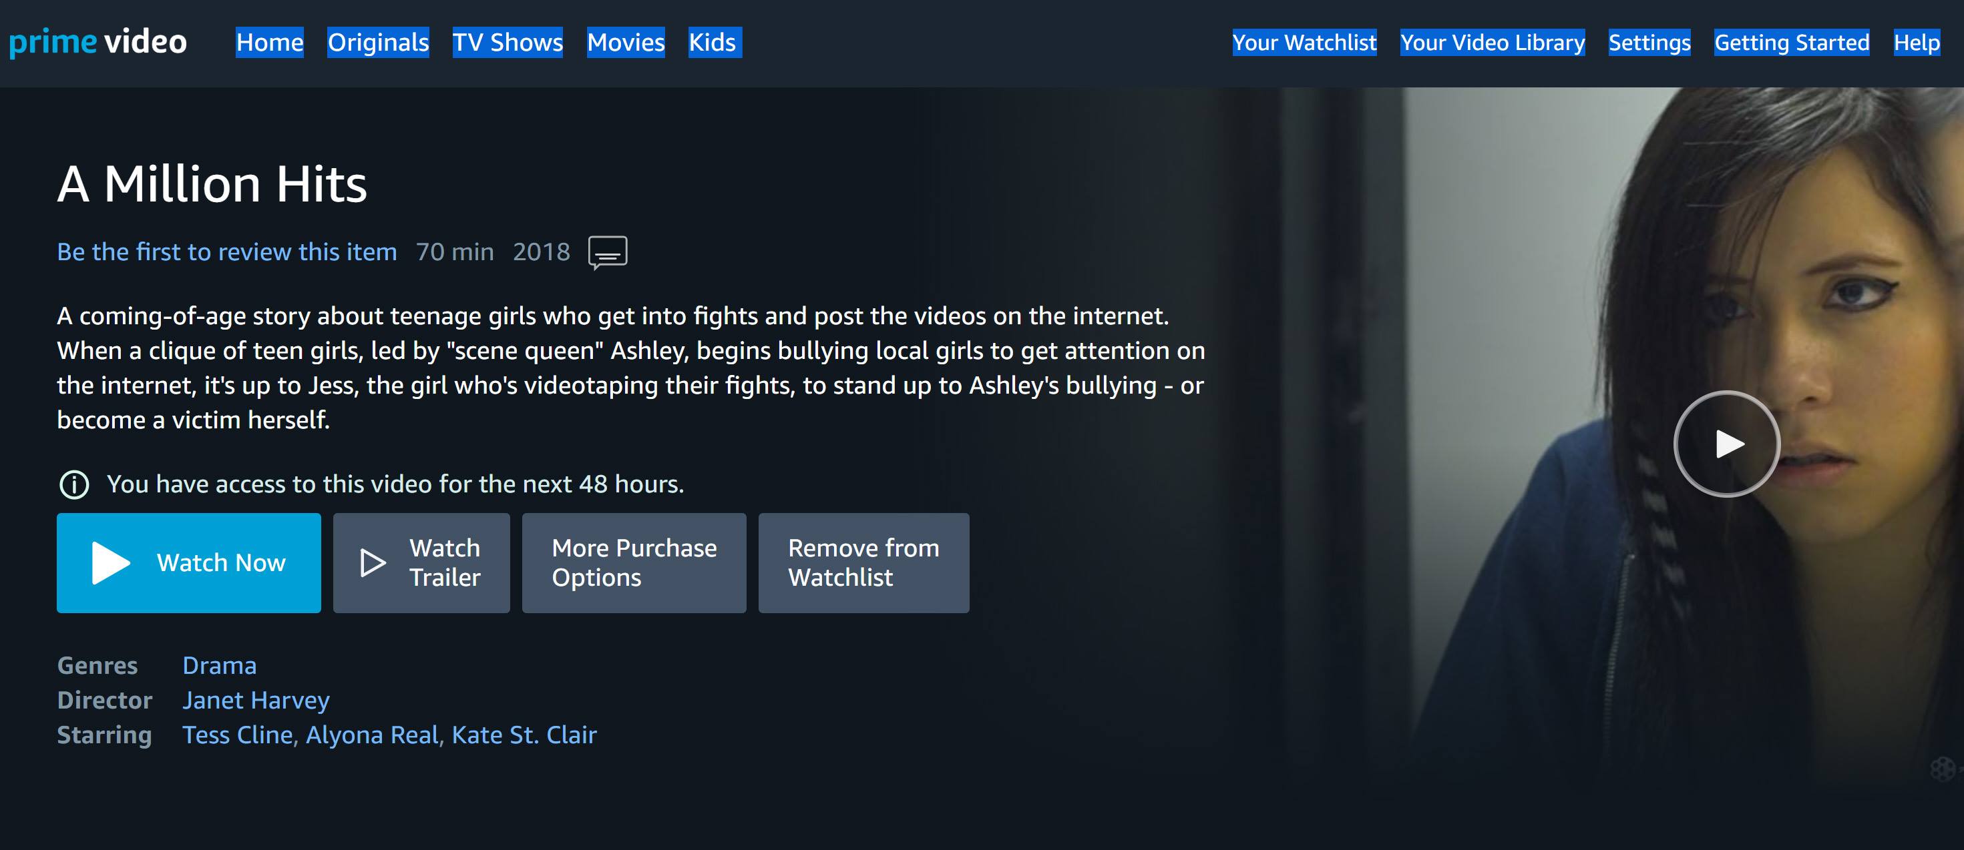Click the '2018' release year
1964x850 pixels.
point(542,252)
